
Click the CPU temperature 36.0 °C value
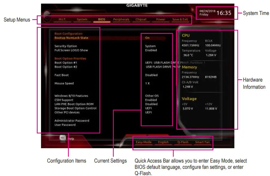tap(188, 55)
